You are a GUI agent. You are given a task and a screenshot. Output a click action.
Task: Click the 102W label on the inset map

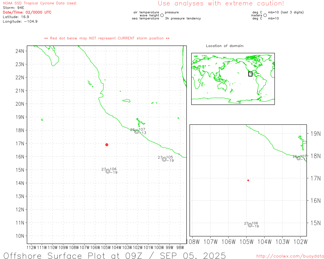[x=300, y=242]
